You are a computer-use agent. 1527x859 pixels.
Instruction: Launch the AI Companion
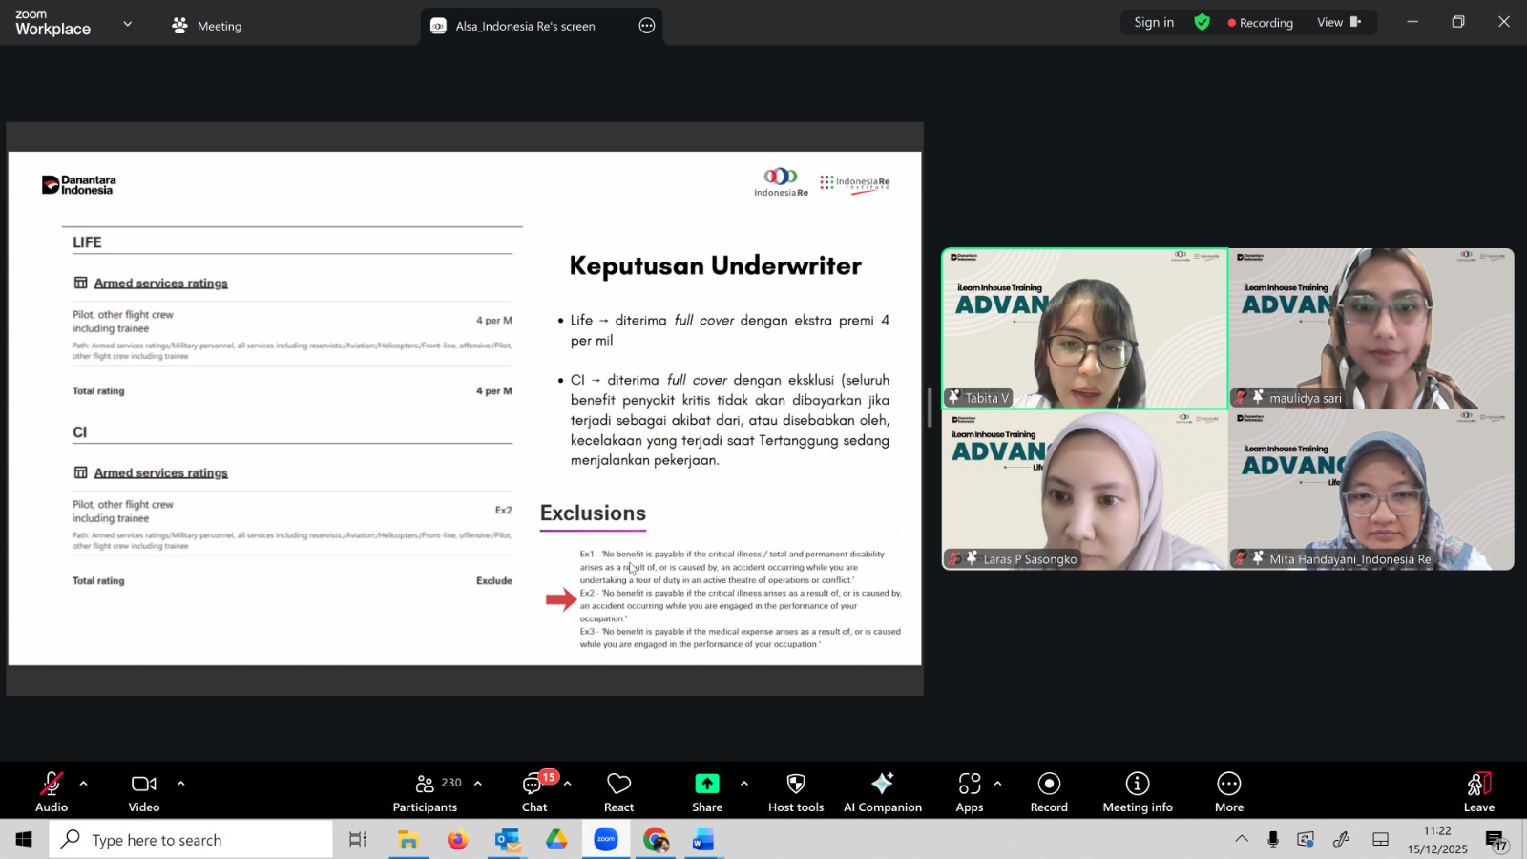point(882,791)
